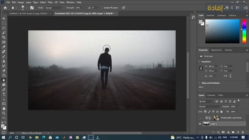Switch to the Channels tab
249x140 pixels.
[x=211, y=95]
